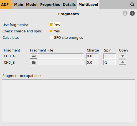This screenshot has width=137, height=126.
Task: Click the search magnifier icon
Action: [x=132, y=4]
